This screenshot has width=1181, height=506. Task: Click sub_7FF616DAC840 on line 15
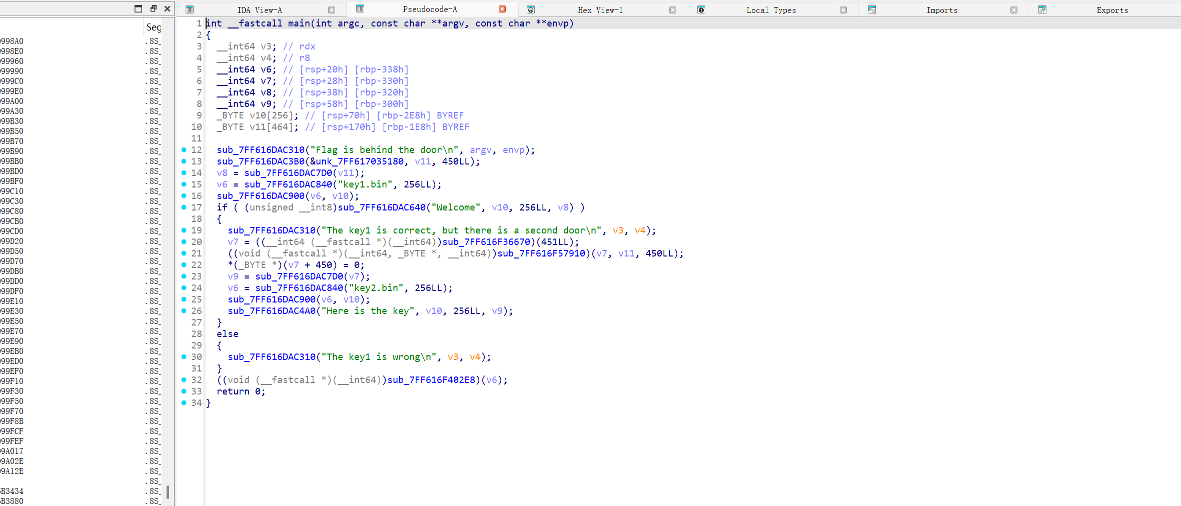point(289,184)
